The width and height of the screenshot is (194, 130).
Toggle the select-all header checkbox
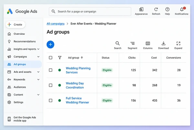(50, 58)
